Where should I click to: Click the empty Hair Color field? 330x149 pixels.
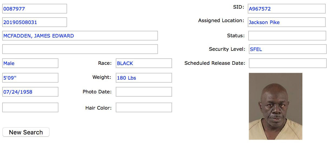pos(144,107)
